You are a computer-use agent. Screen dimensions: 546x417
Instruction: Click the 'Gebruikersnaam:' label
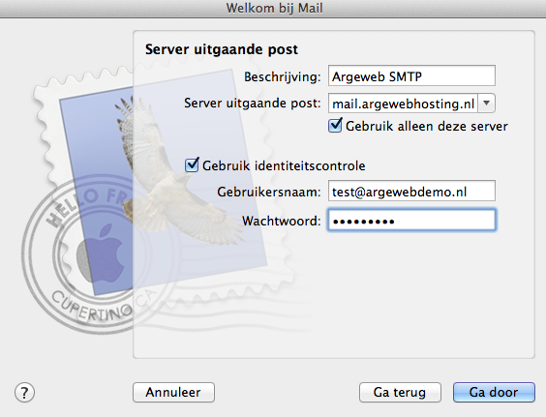pyautogui.click(x=269, y=192)
